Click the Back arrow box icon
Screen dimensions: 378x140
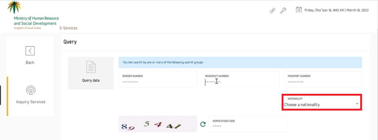(x=30, y=51)
